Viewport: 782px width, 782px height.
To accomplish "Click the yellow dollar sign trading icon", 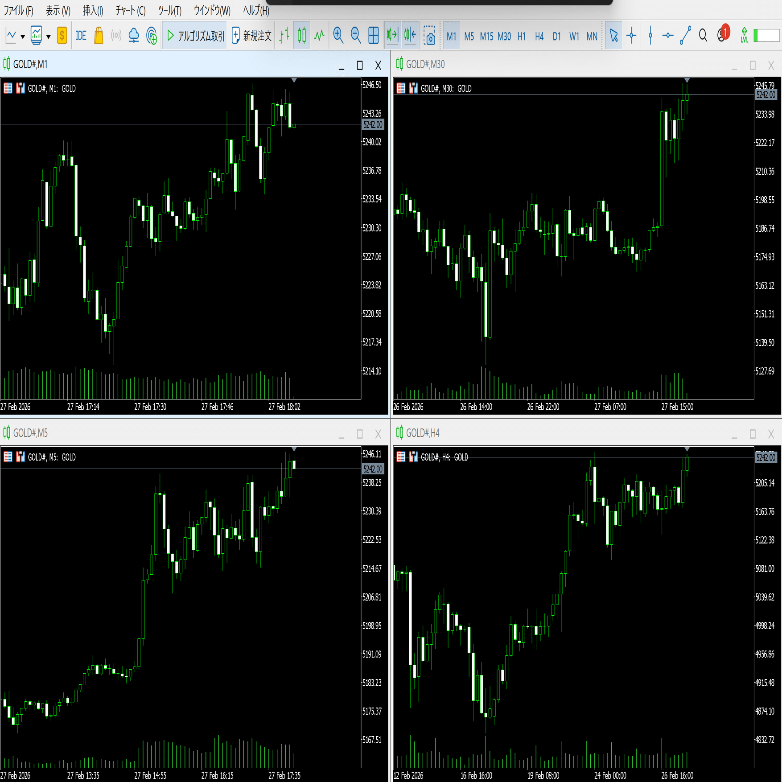I will (x=62, y=35).
